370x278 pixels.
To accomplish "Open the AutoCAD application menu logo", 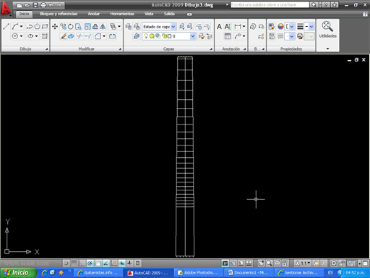I will (6, 9).
